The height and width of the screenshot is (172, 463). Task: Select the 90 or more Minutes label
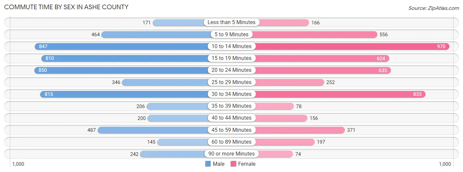231,154
